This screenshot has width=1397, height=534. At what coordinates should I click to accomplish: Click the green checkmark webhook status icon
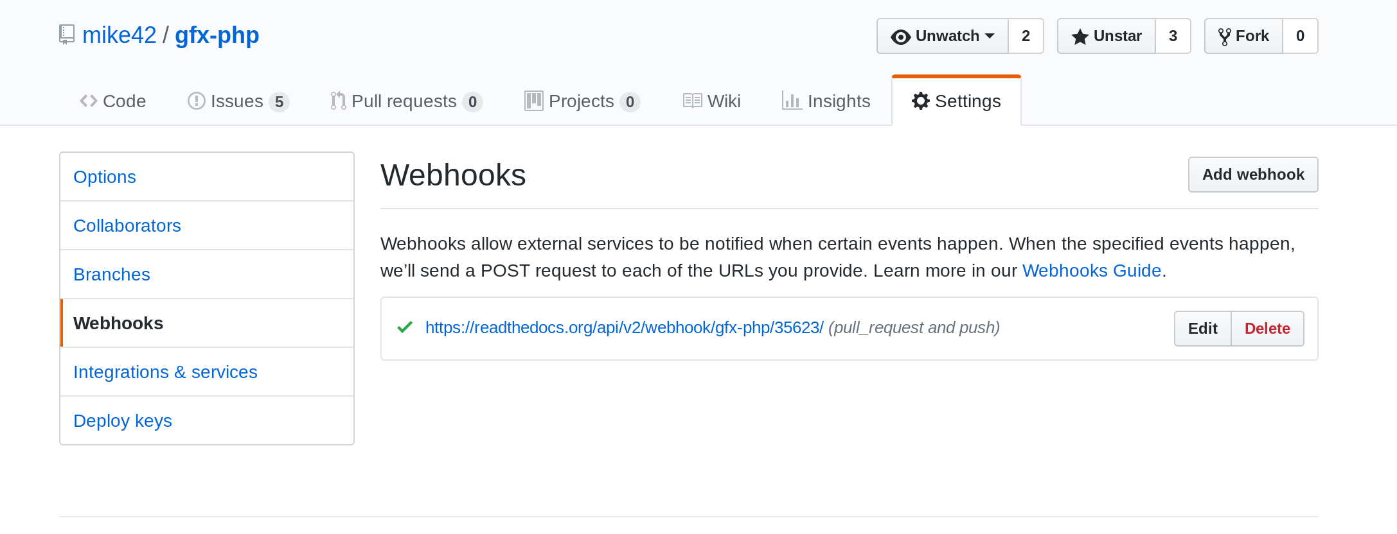tap(405, 327)
